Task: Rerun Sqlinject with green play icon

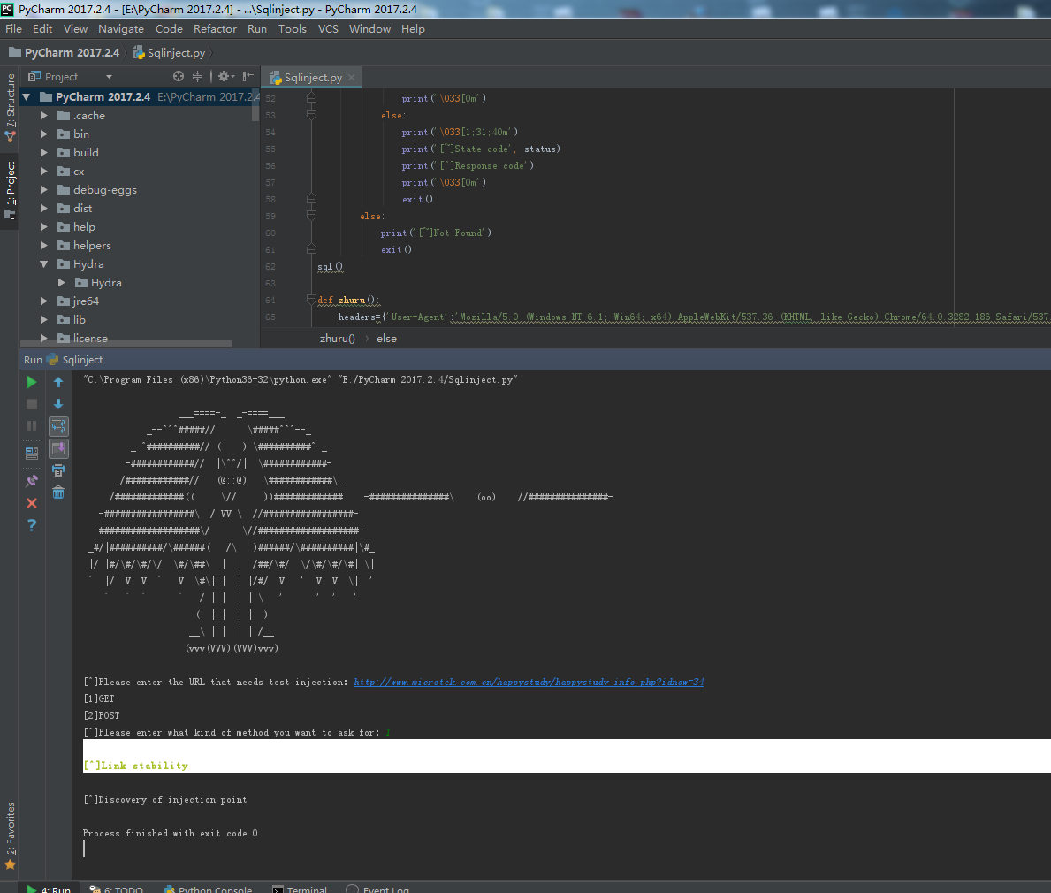Action: click(x=32, y=382)
